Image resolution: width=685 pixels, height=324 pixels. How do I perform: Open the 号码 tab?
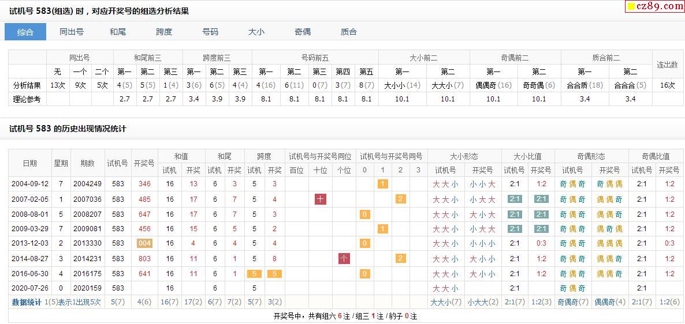(210, 32)
